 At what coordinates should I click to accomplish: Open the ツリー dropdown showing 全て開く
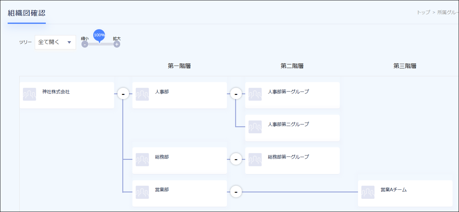pyautogui.click(x=55, y=42)
